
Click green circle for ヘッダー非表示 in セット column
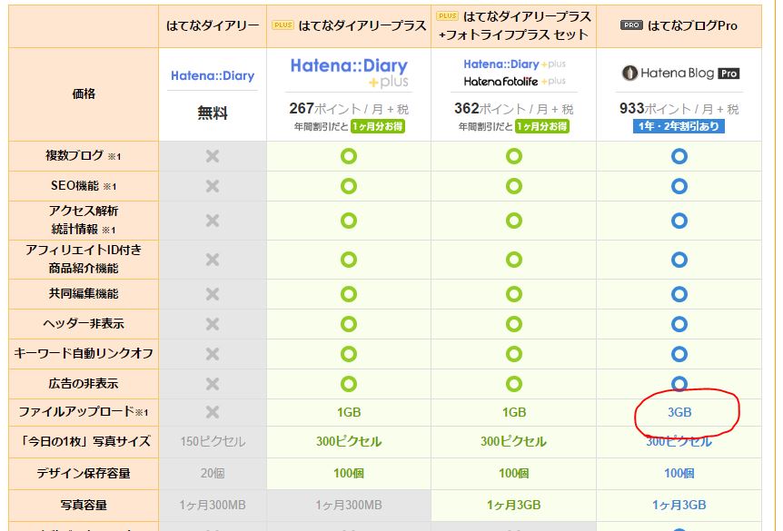click(514, 324)
